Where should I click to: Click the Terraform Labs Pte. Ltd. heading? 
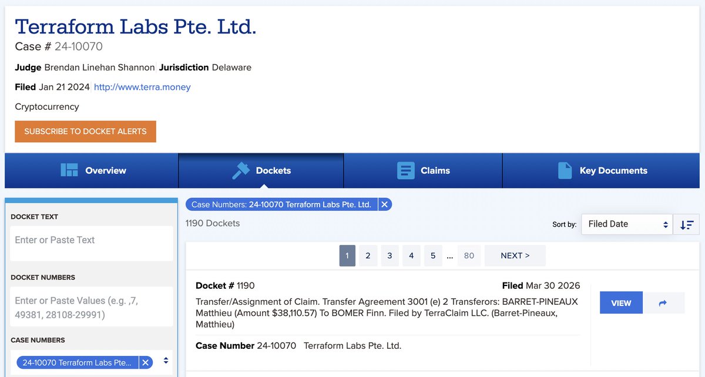pos(136,26)
